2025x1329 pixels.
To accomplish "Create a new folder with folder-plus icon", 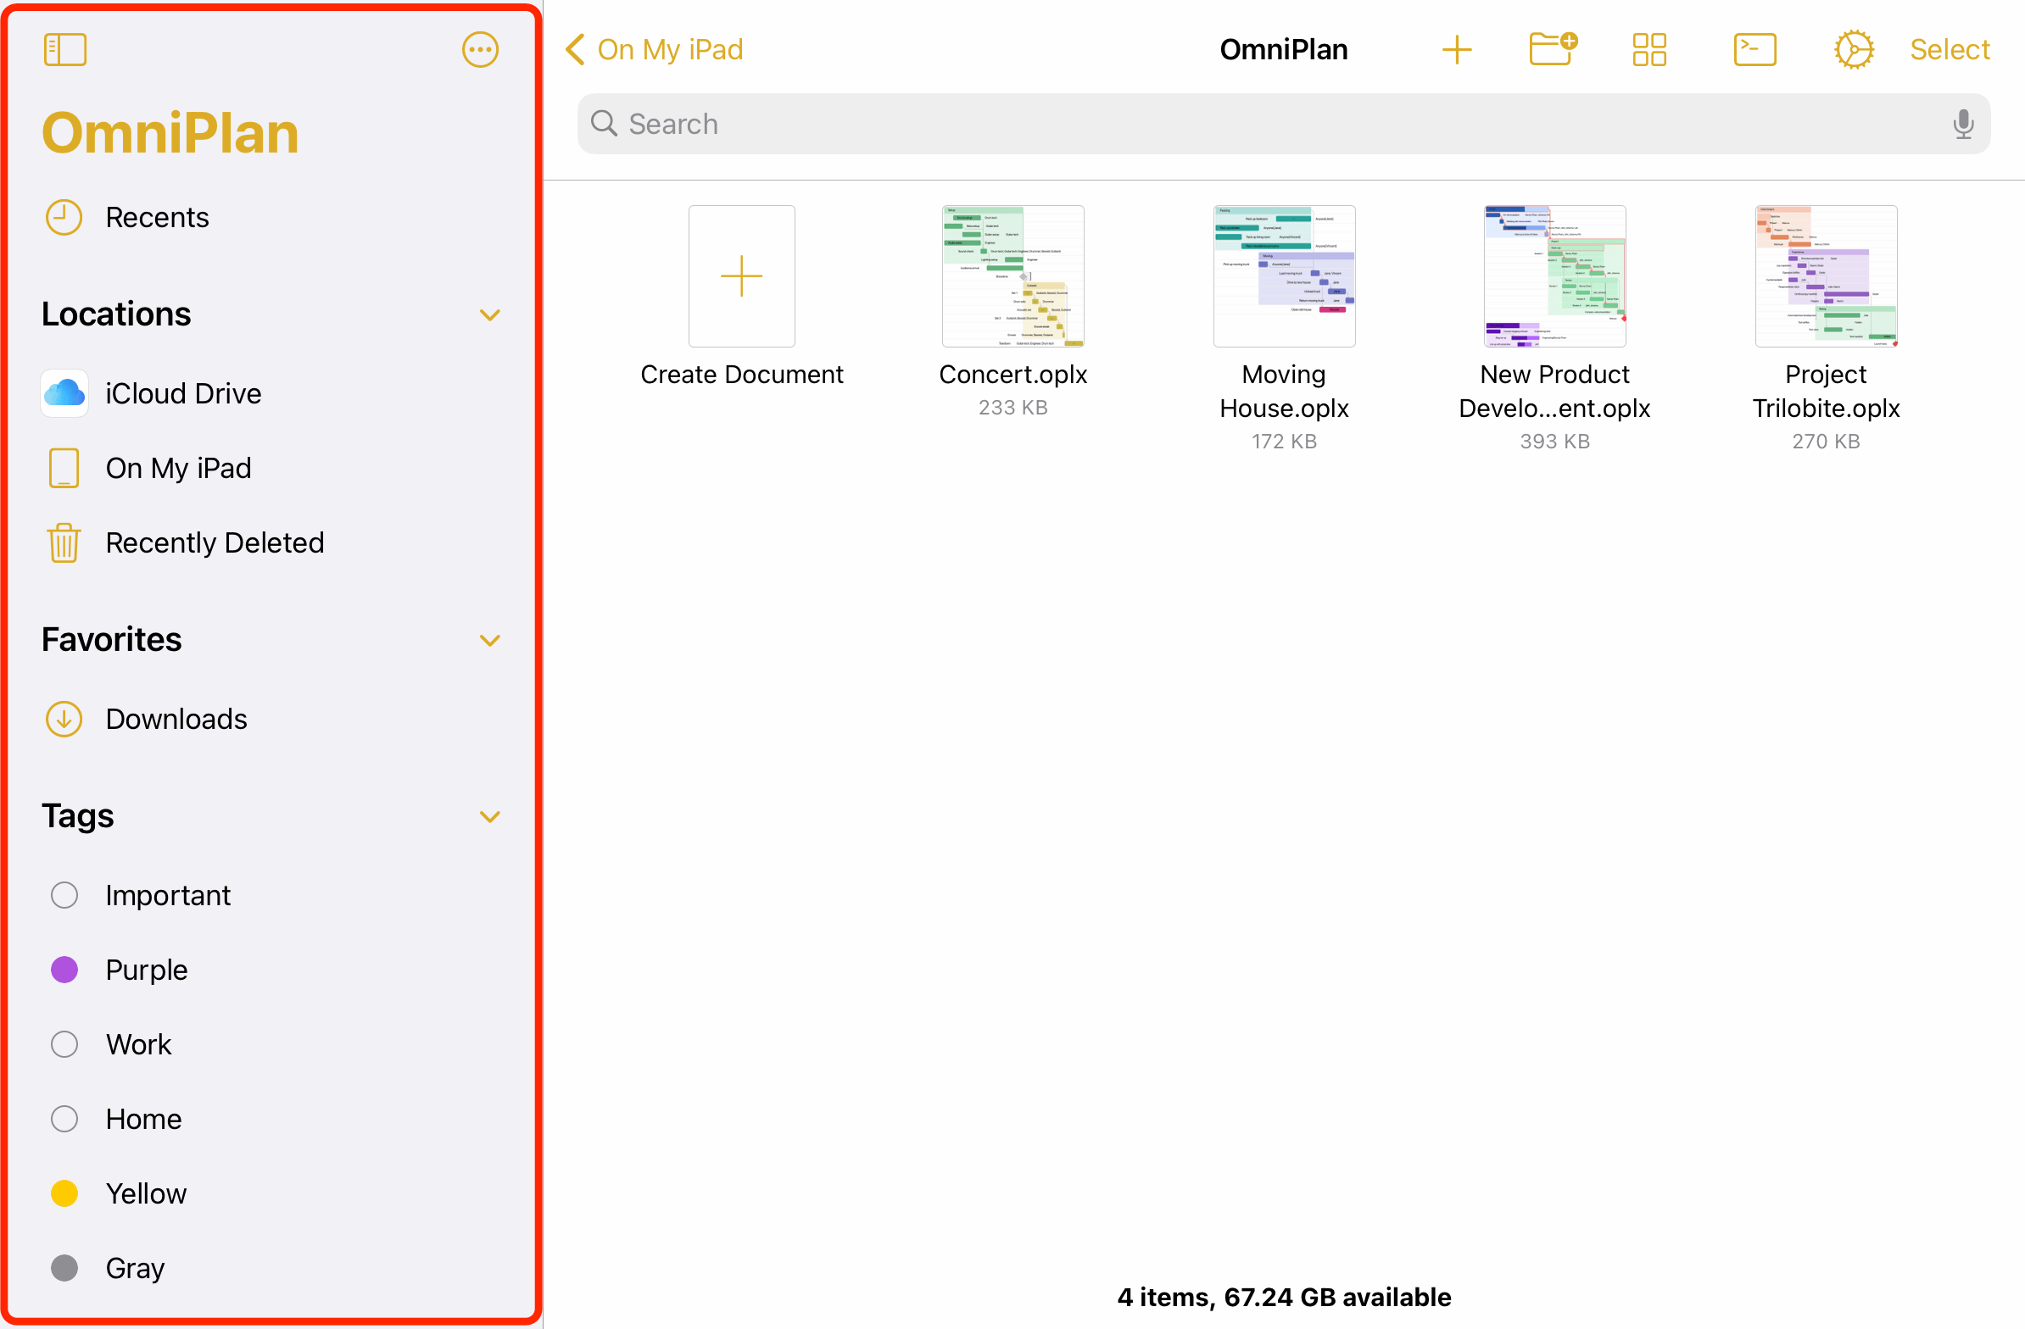I will point(1553,49).
